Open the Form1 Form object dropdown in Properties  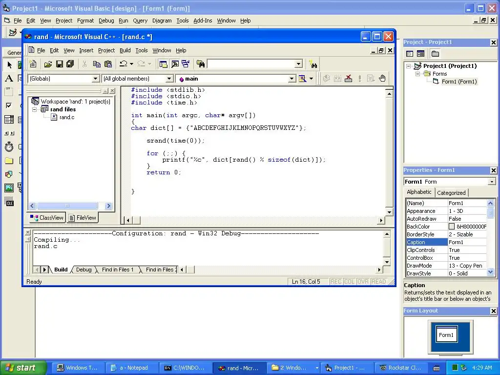click(492, 182)
